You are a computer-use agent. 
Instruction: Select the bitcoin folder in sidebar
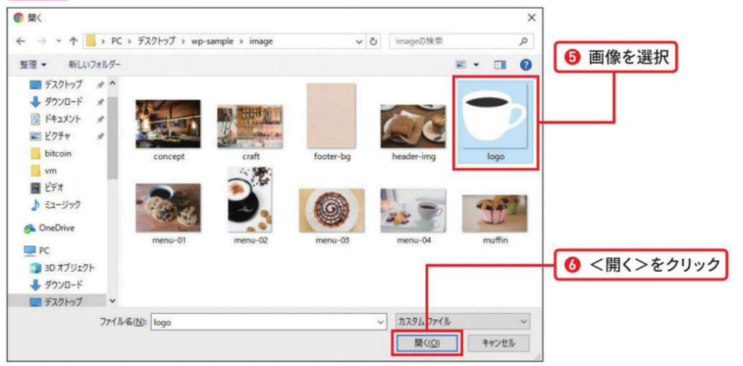[x=57, y=154]
